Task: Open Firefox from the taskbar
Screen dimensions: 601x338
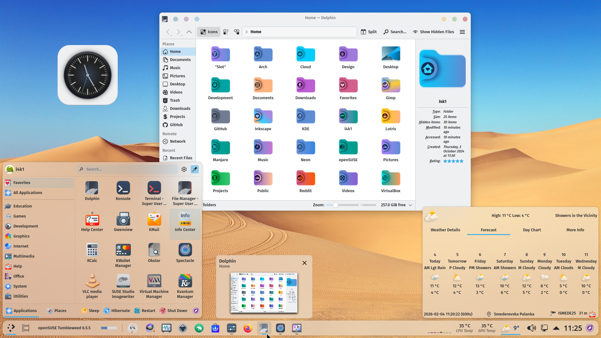Action: 248,328
